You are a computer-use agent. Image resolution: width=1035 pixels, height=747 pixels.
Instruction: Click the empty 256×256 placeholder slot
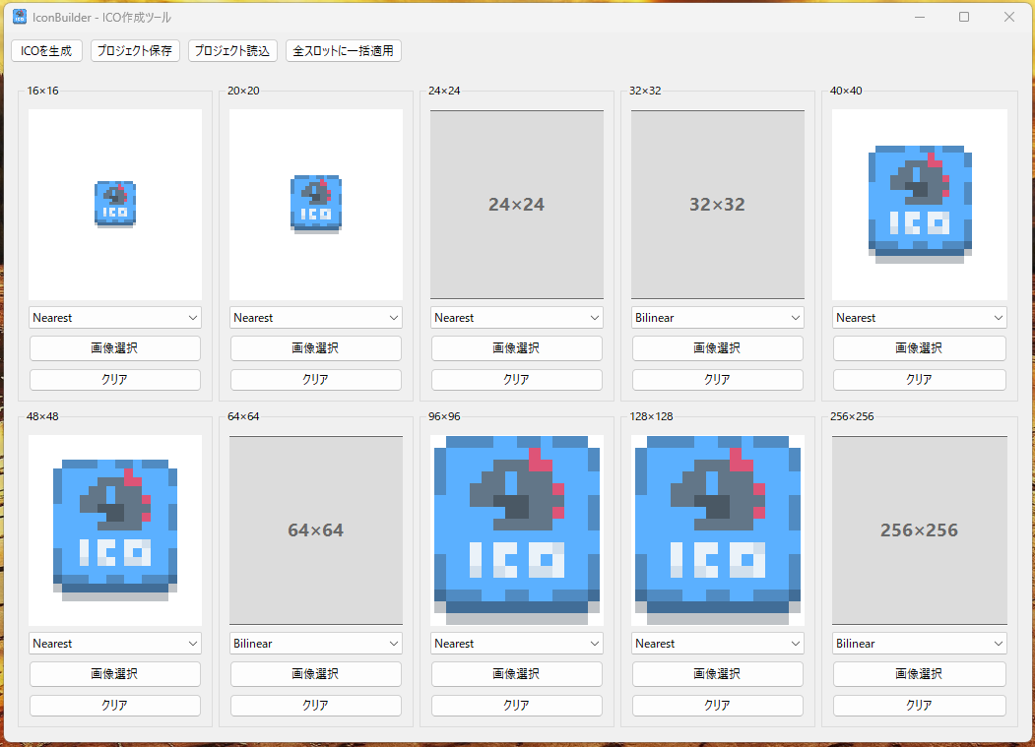pos(919,529)
